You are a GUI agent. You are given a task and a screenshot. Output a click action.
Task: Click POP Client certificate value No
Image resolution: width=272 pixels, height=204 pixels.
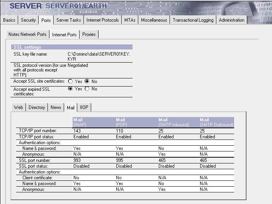119,178
